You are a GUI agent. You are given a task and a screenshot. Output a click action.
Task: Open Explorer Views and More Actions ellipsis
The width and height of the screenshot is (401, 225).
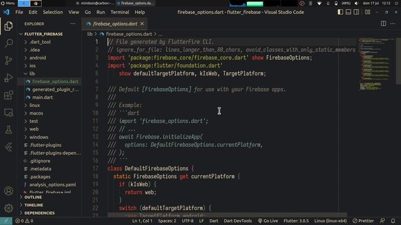click(73, 24)
